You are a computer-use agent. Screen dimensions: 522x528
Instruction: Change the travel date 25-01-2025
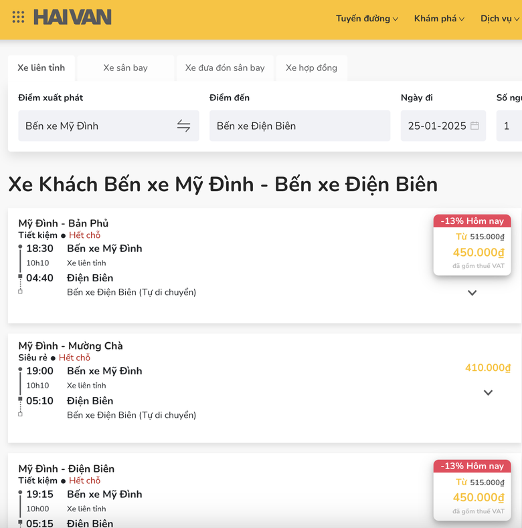436,126
